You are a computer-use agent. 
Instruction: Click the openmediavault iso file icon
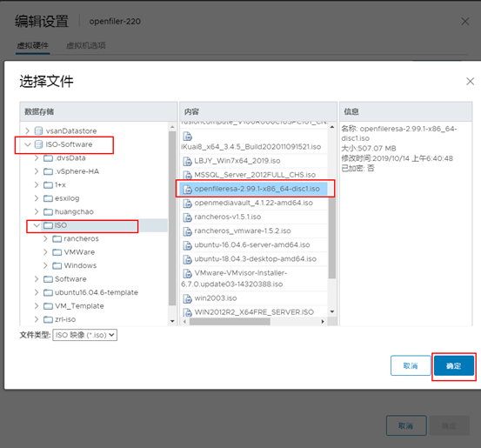click(x=187, y=204)
